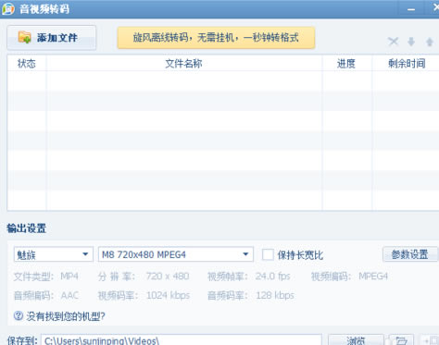The width and height of the screenshot is (439, 345).
Task: Click the save path input field
Action: pyautogui.click(x=182, y=340)
